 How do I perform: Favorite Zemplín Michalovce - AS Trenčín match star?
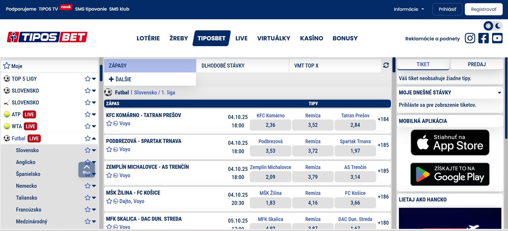pyautogui.click(x=109, y=175)
